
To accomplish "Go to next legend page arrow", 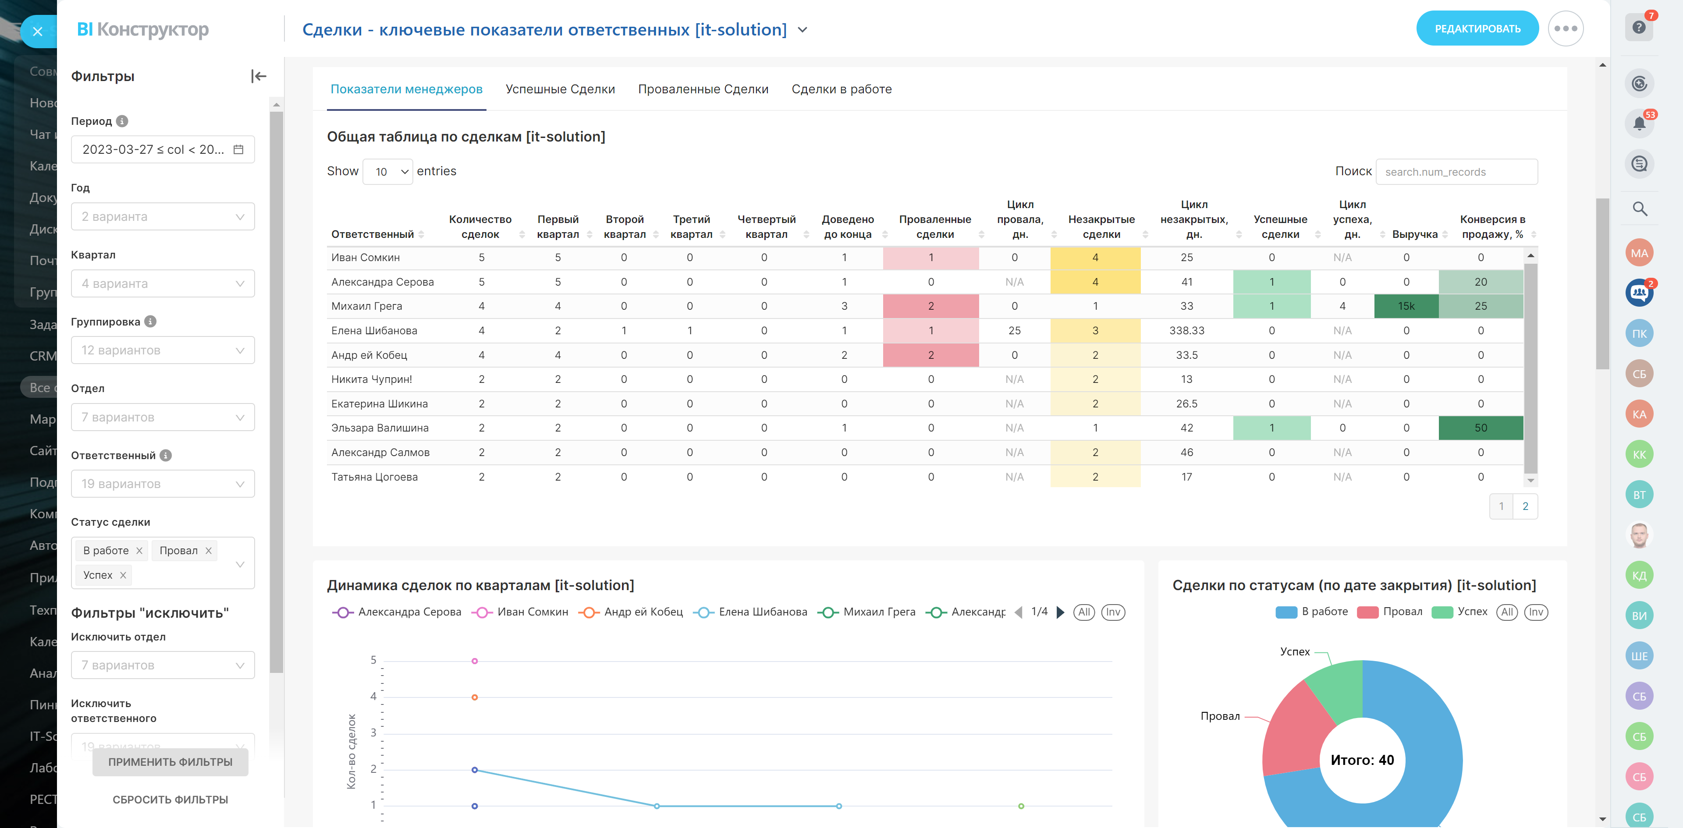I will point(1060,612).
